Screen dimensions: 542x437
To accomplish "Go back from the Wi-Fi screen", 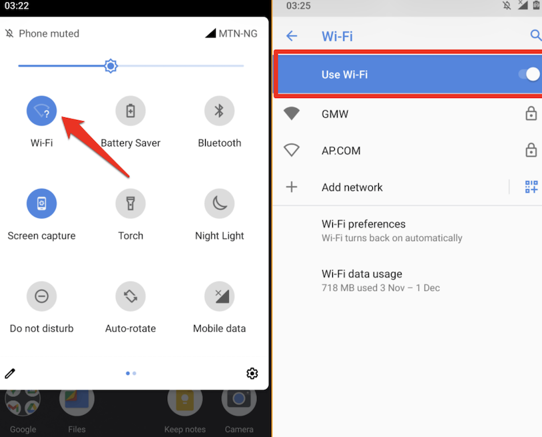I will 292,36.
